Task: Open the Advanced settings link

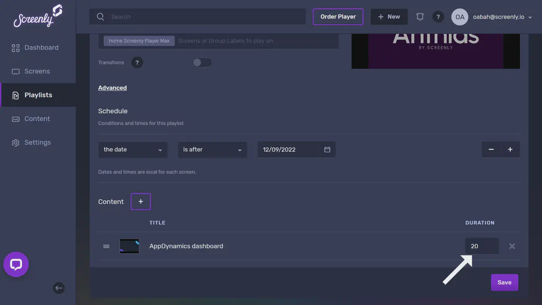Action: [112, 87]
